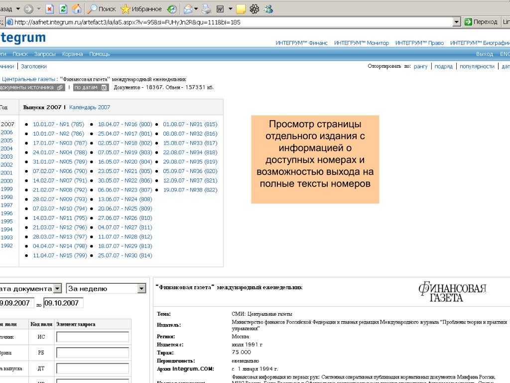Click the Финансовая газета logo image
This screenshot has height=383, width=510.
(452, 292)
